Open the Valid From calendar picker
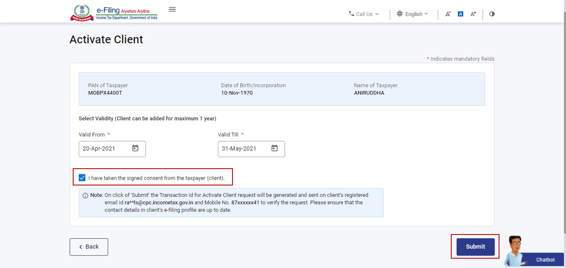The height and width of the screenshot is (268, 566). point(135,148)
